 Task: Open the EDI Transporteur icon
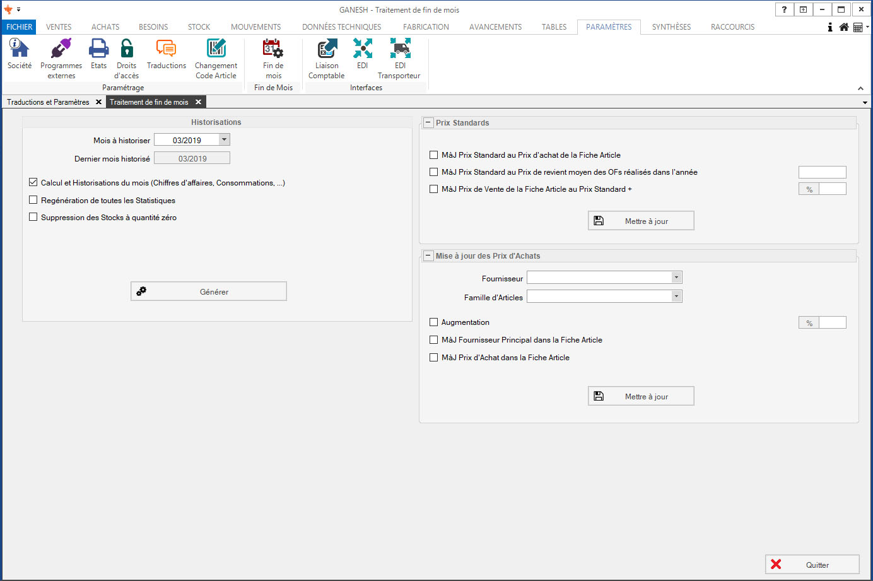click(x=400, y=49)
